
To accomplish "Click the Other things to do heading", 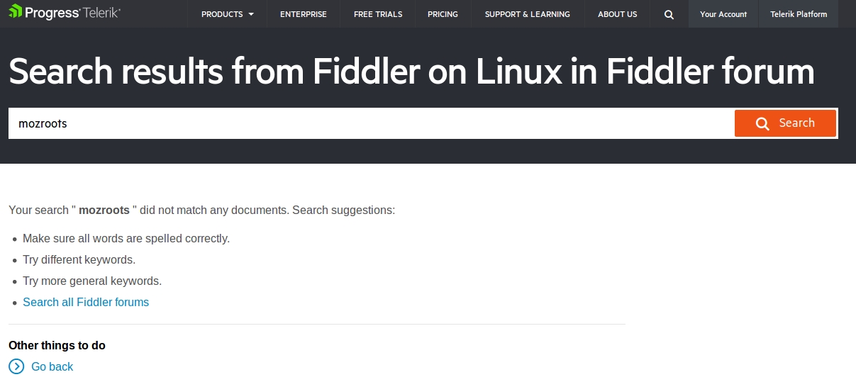I will click(57, 345).
